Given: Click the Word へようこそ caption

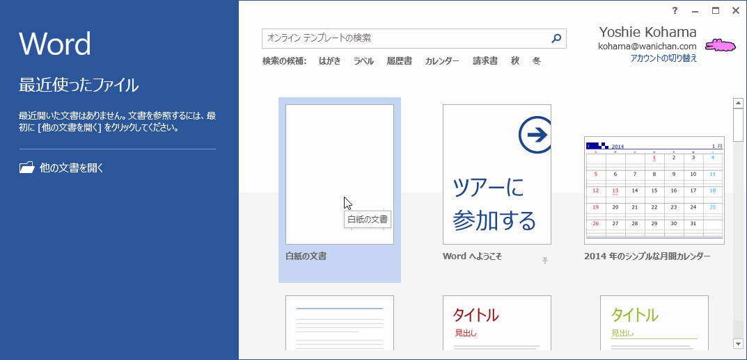Looking at the screenshot, I should pyautogui.click(x=472, y=256).
